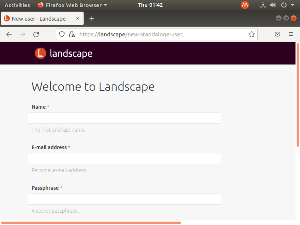This screenshot has width=300, height=225.
Task: Maximize the Firefox window
Action: click(x=286, y=18)
